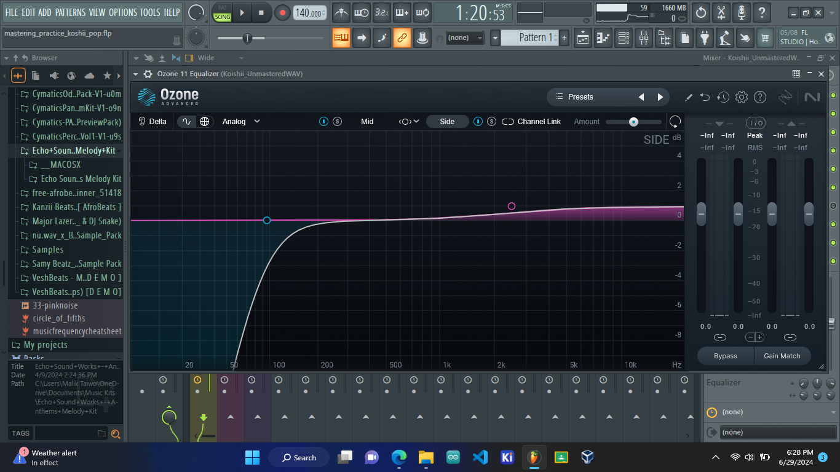Click the pencil edit icon beside Presets
This screenshot has width=840, height=472.
click(x=689, y=97)
